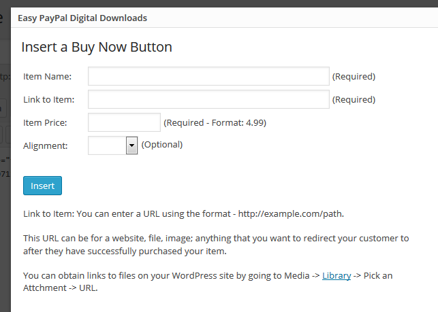Click the Item Name text field
Screen dimensions: 438x312
point(208,76)
